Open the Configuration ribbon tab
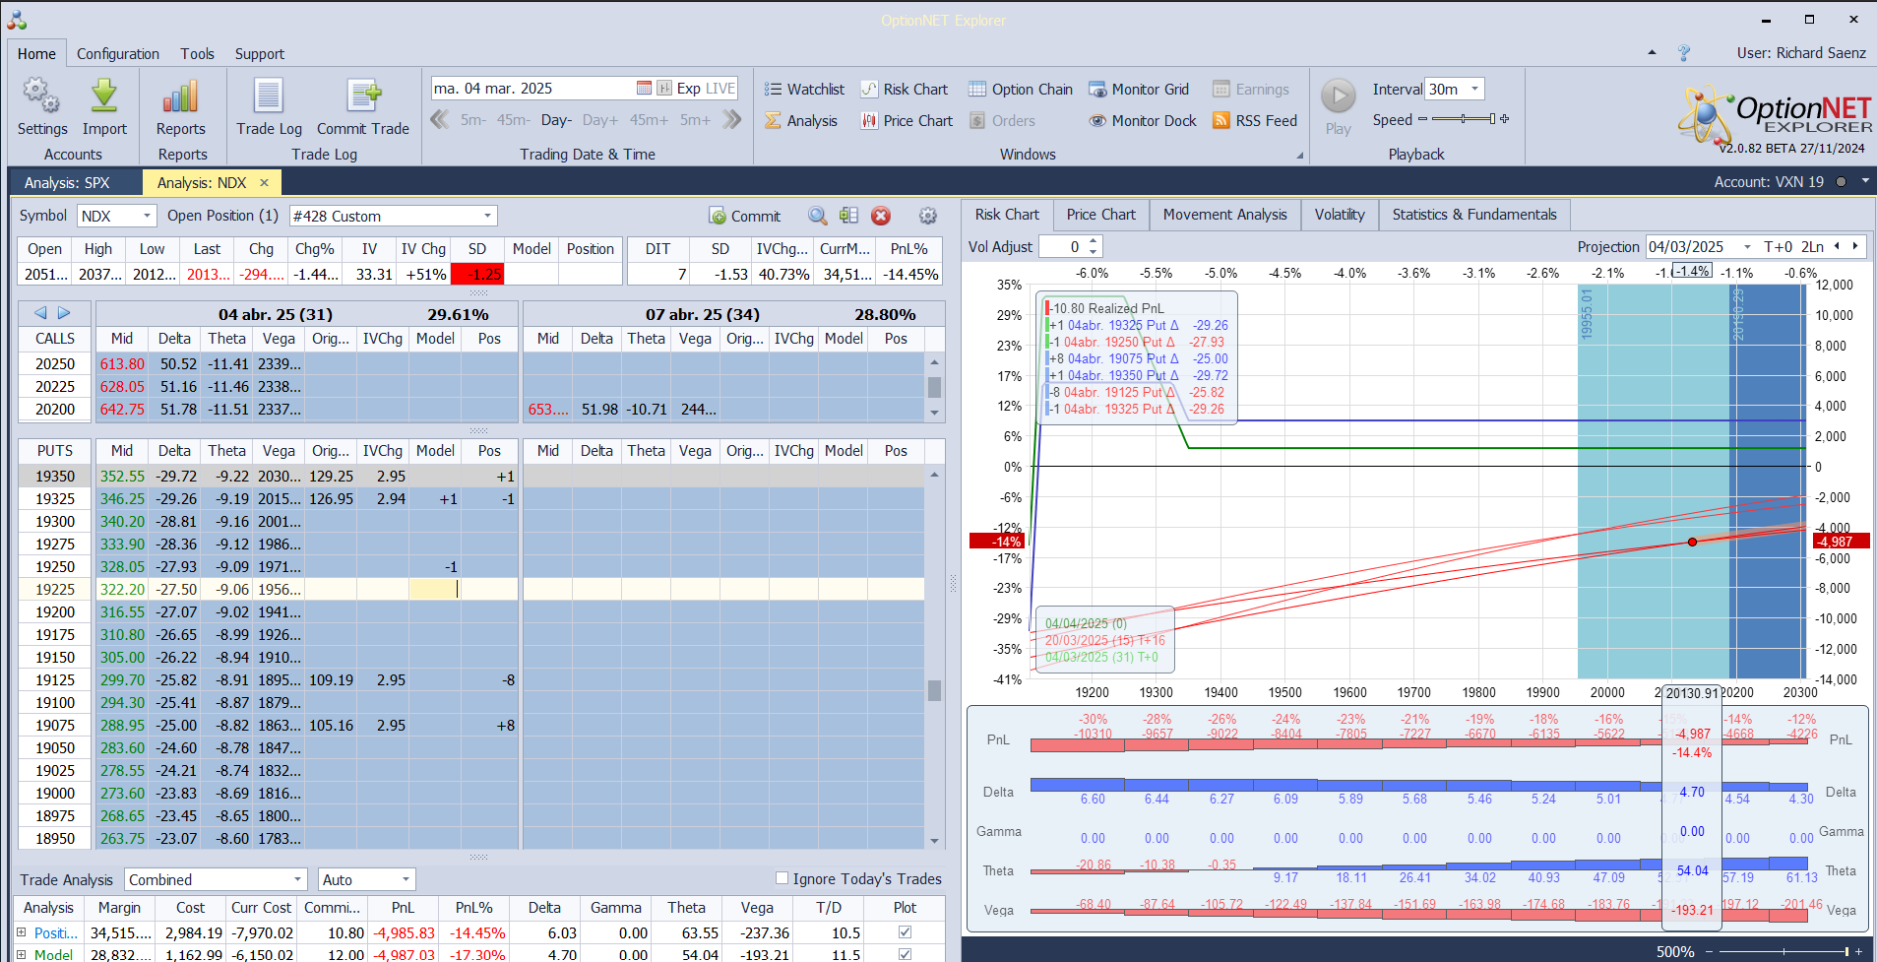This screenshot has height=962, width=1877. (118, 53)
